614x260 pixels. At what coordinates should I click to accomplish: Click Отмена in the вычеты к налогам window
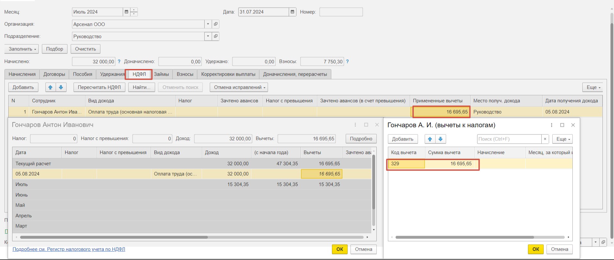click(x=560, y=249)
